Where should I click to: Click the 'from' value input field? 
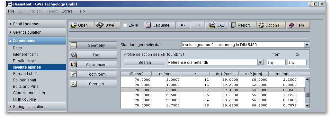(x=276, y=62)
